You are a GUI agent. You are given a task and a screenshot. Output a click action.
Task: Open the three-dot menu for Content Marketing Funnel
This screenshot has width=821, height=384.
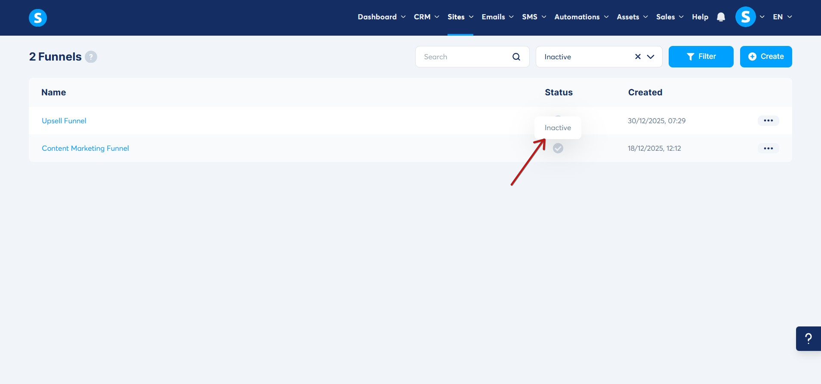[768, 148]
